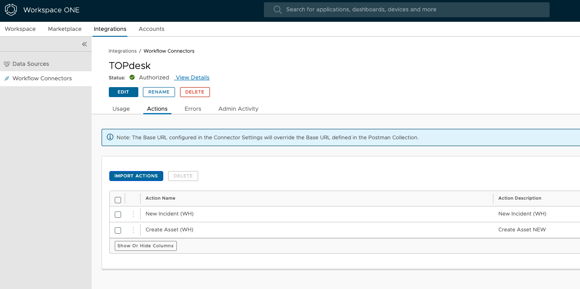Collapse the left sidebar with the double chevron
The width and height of the screenshot is (580, 289).
[84, 44]
